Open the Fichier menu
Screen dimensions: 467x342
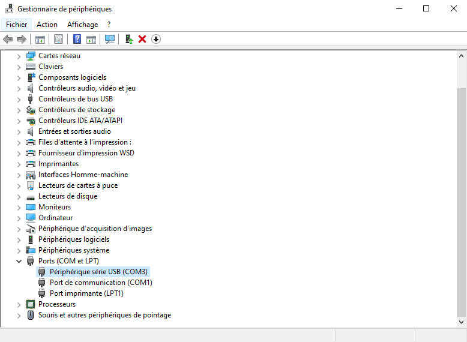tap(17, 25)
